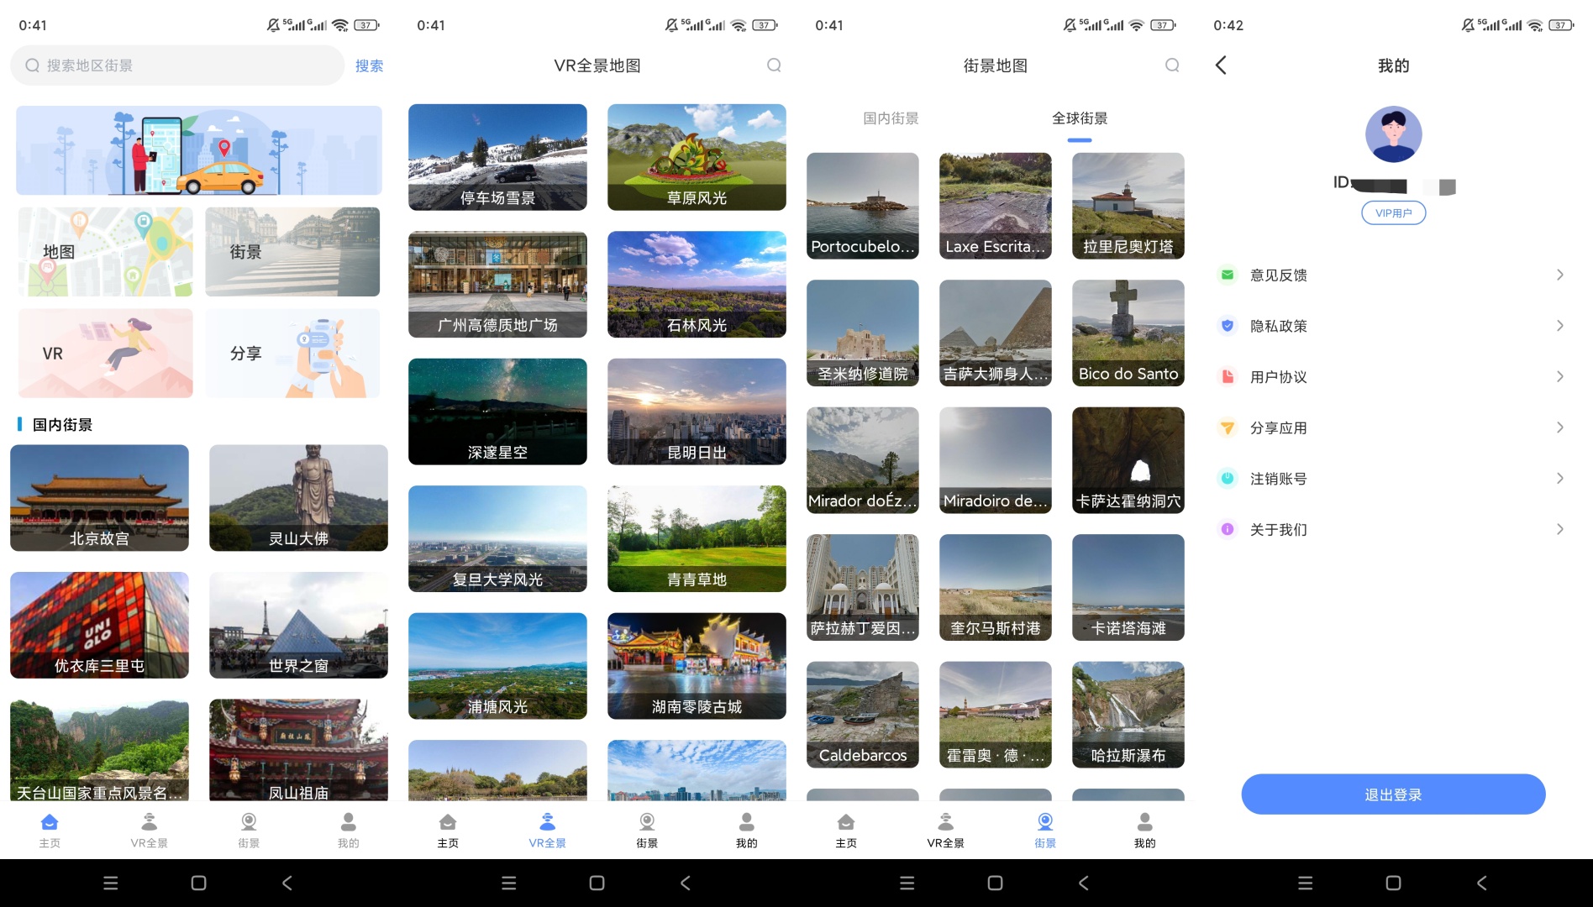
Task: Tap the 街景 icon in the VR全景地图 screen's bottom bar
Action: (647, 821)
